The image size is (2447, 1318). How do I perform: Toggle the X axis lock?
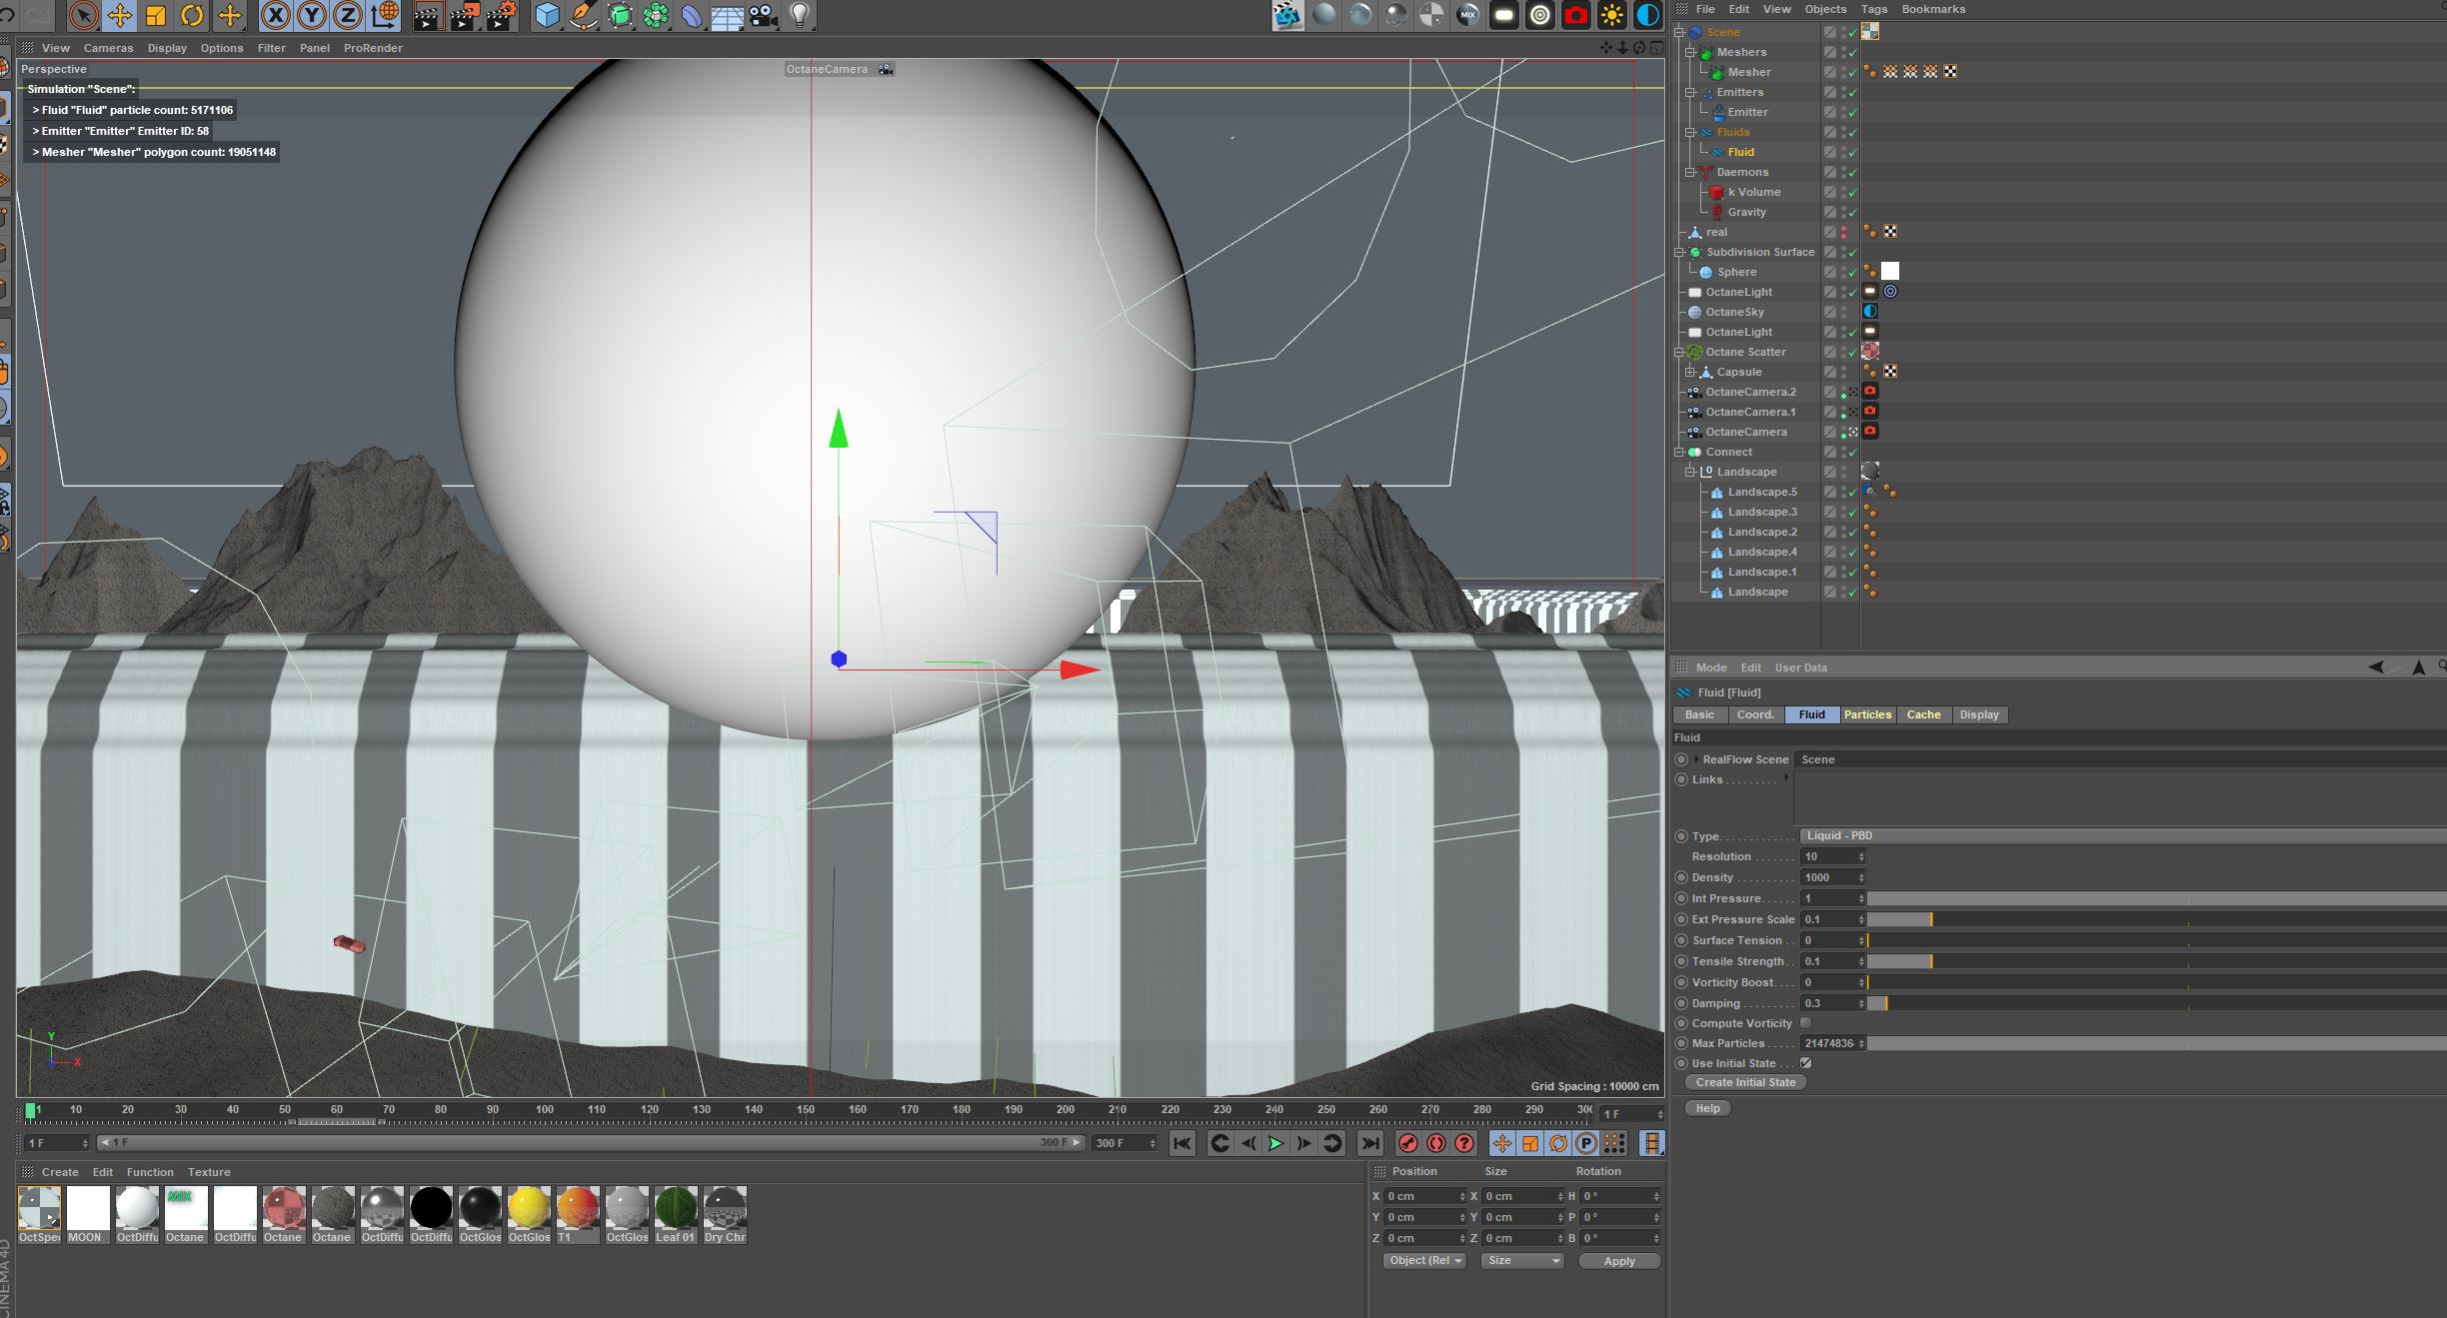pyautogui.click(x=276, y=15)
